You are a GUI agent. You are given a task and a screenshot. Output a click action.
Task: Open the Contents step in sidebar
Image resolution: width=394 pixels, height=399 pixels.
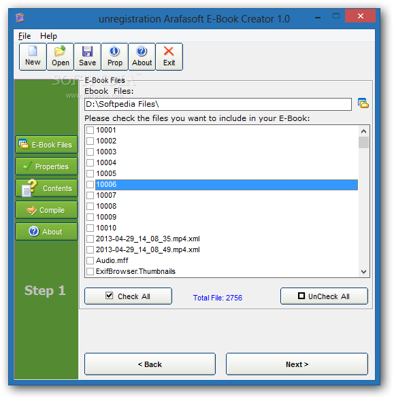(x=46, y=188)
